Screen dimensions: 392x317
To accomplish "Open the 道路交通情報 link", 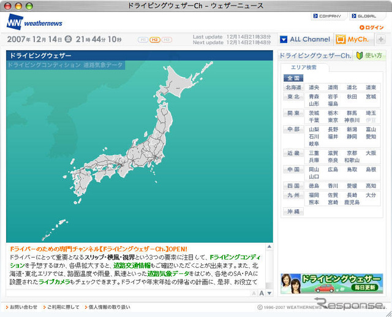I will (x=132, y=265).
